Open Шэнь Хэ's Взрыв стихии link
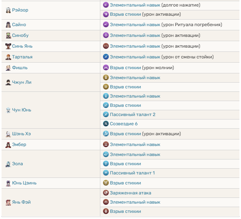 click(x=125, y=134)
